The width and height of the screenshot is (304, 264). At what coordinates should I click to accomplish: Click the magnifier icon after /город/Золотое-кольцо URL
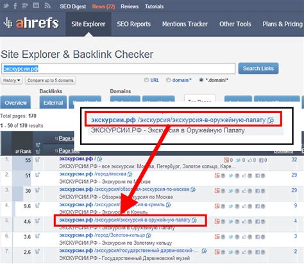pos(149,236)
